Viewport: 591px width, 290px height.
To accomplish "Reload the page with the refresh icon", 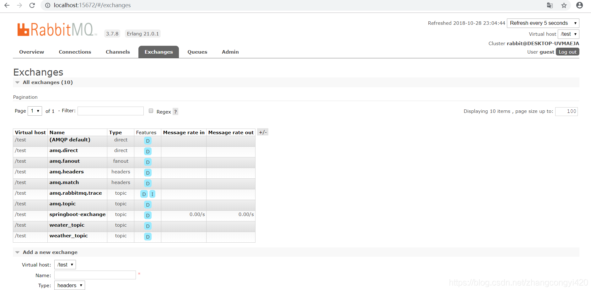I will click(x=32, y=5).
